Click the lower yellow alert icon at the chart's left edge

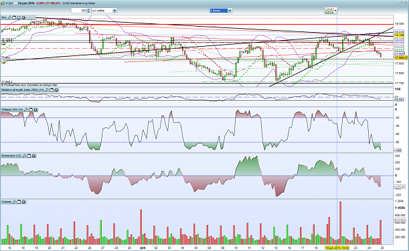[x=3, y=62]
